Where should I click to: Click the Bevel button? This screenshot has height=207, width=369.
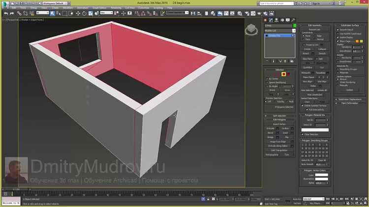tap(271, 133)
